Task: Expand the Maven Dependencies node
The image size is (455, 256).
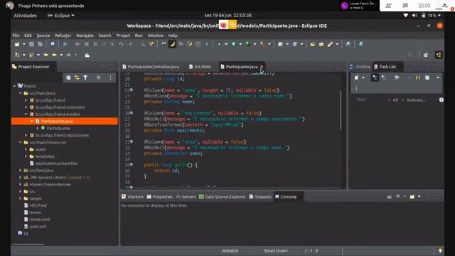Action: 20,184
